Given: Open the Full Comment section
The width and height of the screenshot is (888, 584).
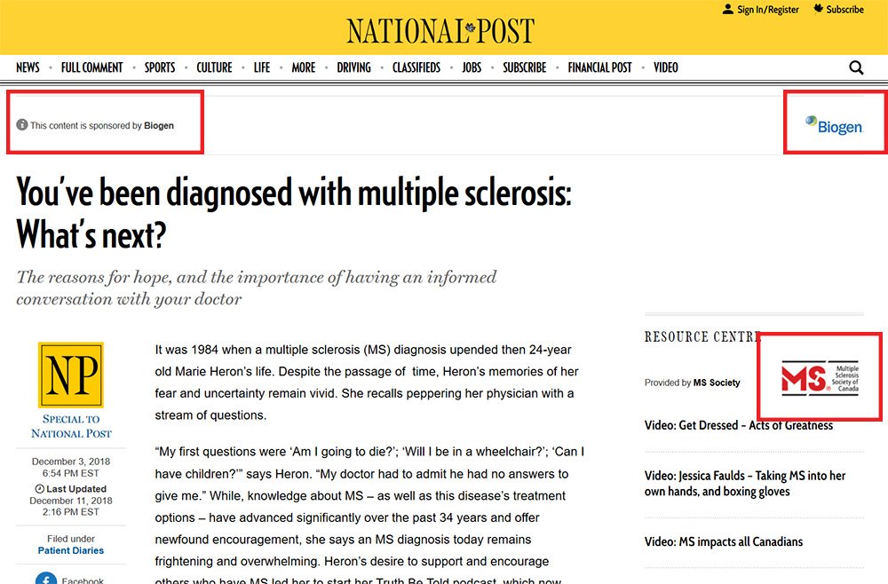Looking at the screenshot, I should (x=91, y=68).
